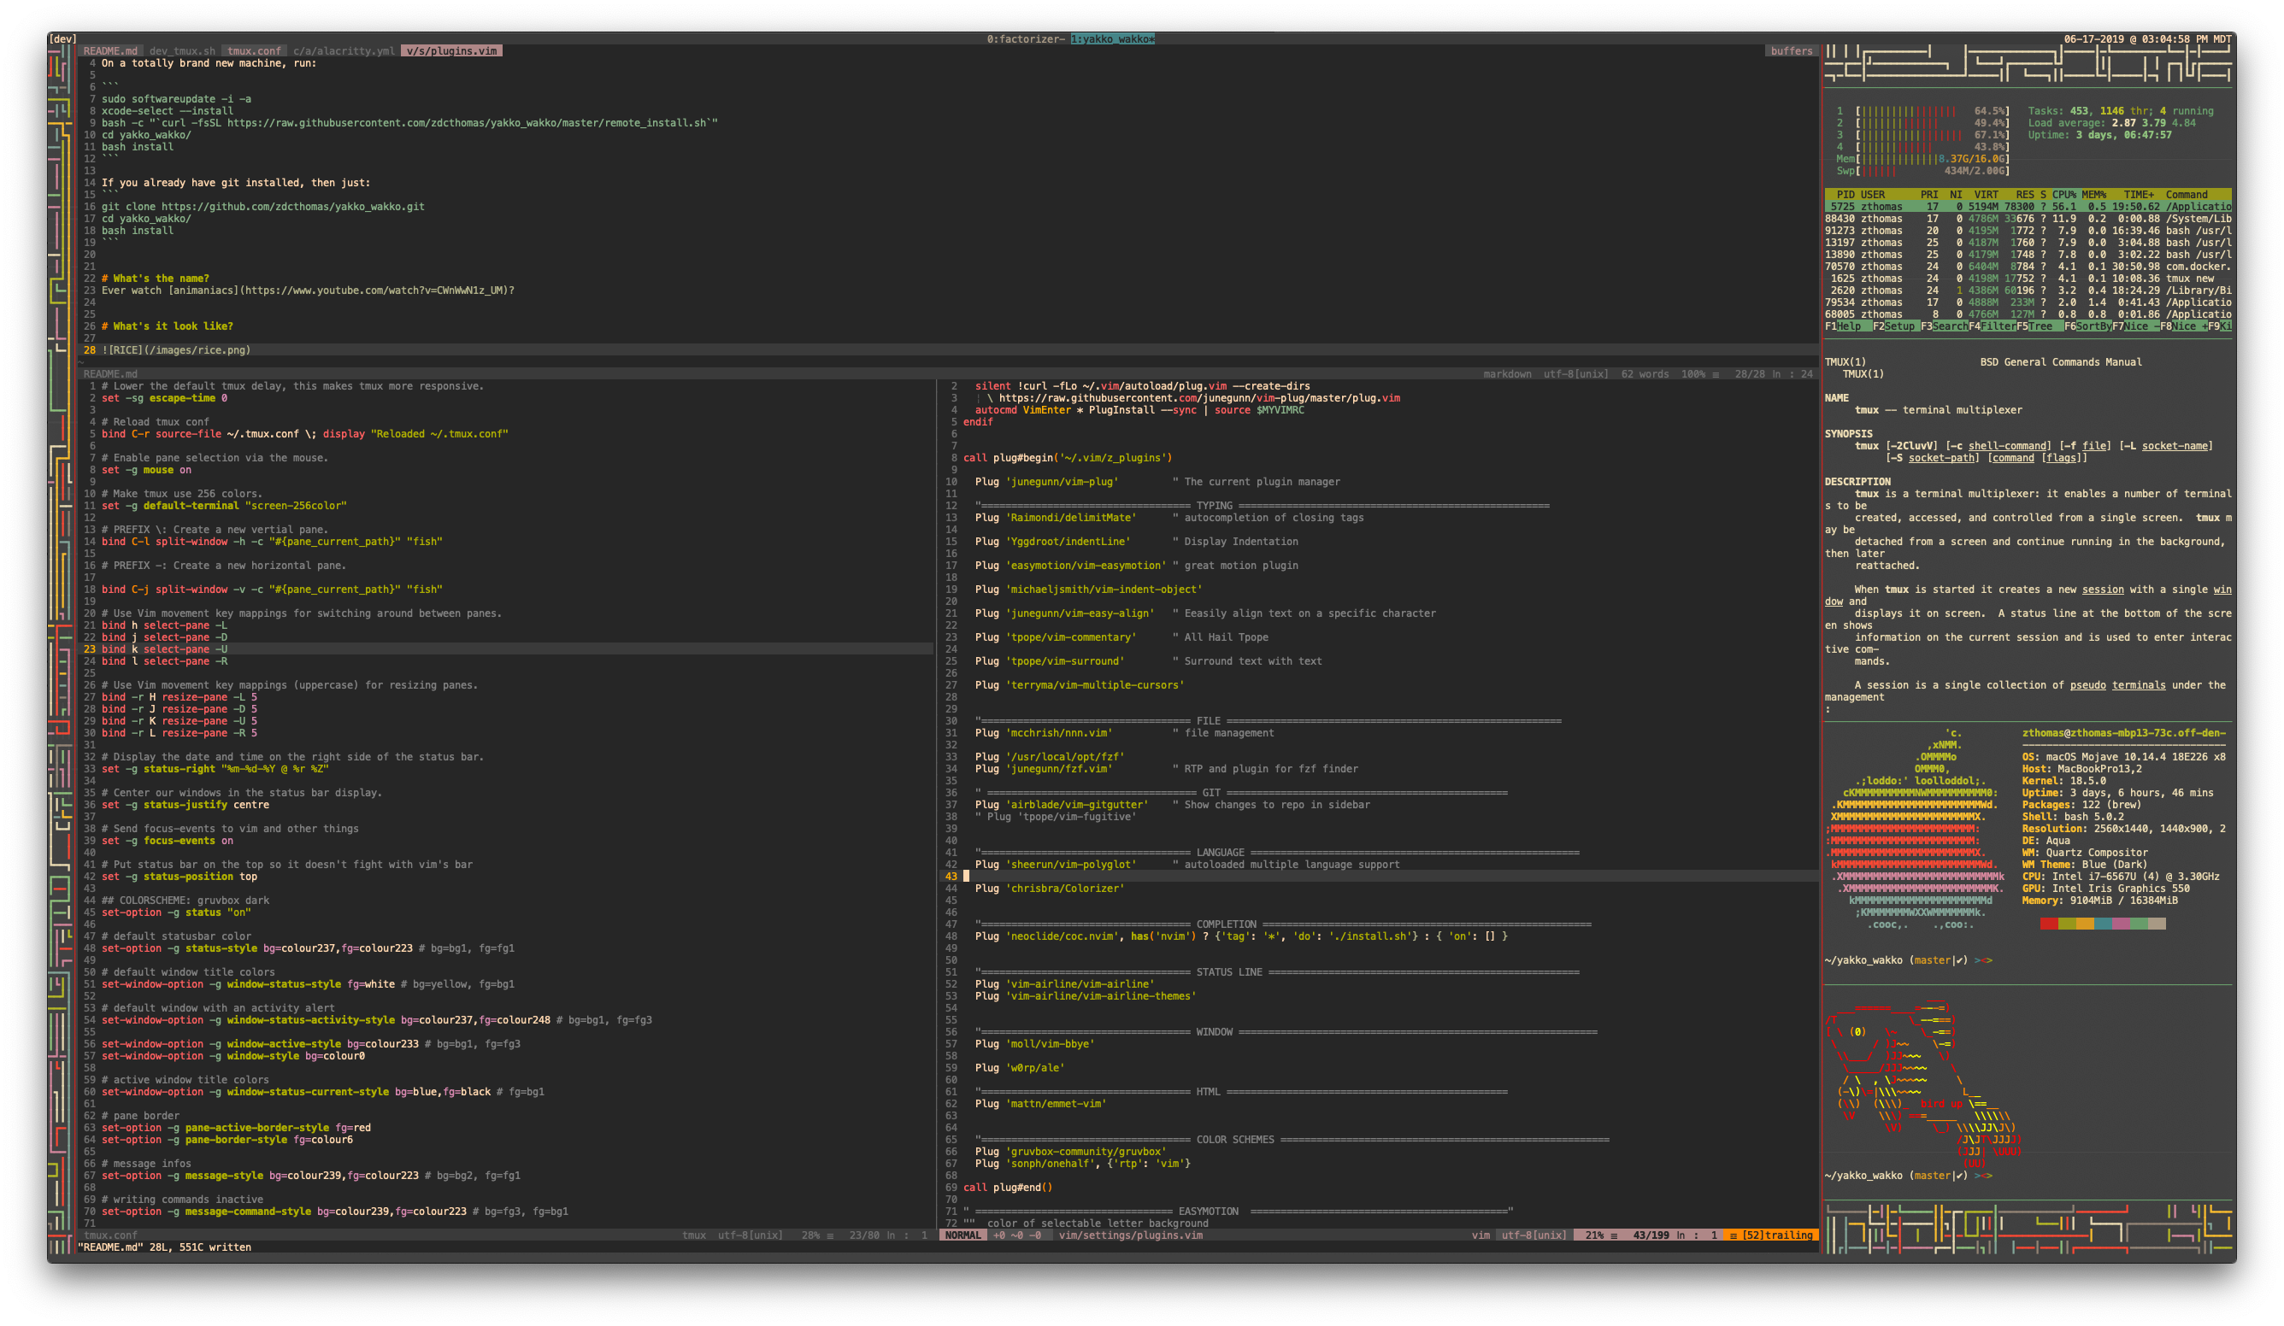This screenshot has width=2284, height=1326.
Task: Sort htop by the CPU% column header
Action: [2063, 195]
